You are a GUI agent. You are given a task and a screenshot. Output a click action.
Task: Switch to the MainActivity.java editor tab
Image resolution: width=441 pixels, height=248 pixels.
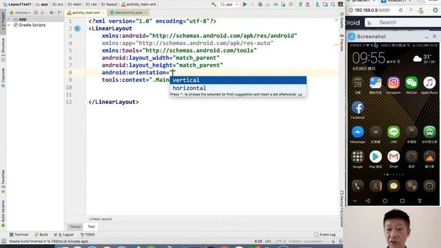pos(128,12)
